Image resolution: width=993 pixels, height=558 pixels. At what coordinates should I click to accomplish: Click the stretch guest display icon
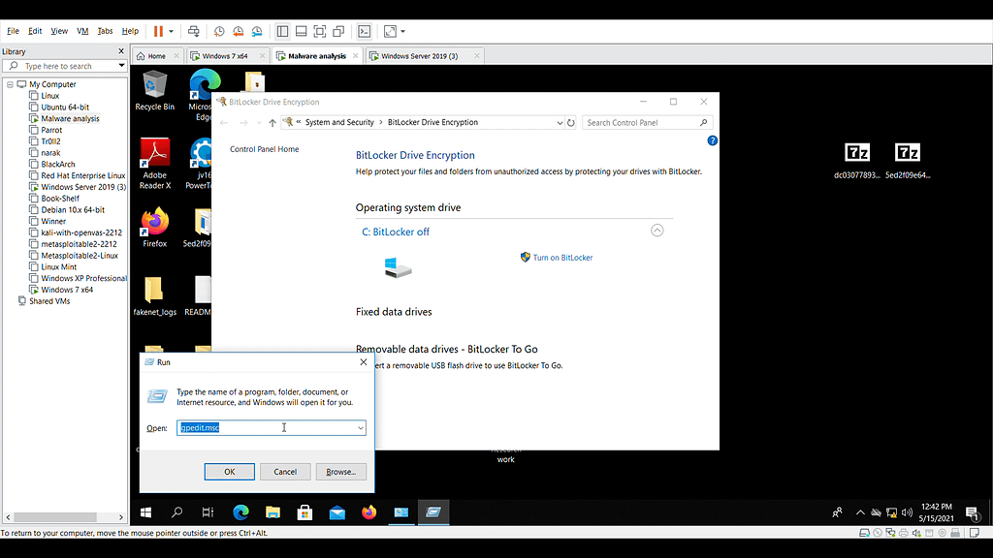coord(390,31)
